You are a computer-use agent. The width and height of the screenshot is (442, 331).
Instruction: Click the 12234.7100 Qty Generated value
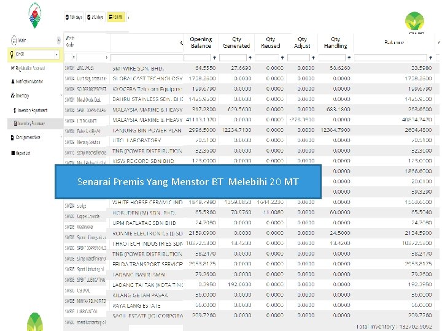tap(236, 130)
